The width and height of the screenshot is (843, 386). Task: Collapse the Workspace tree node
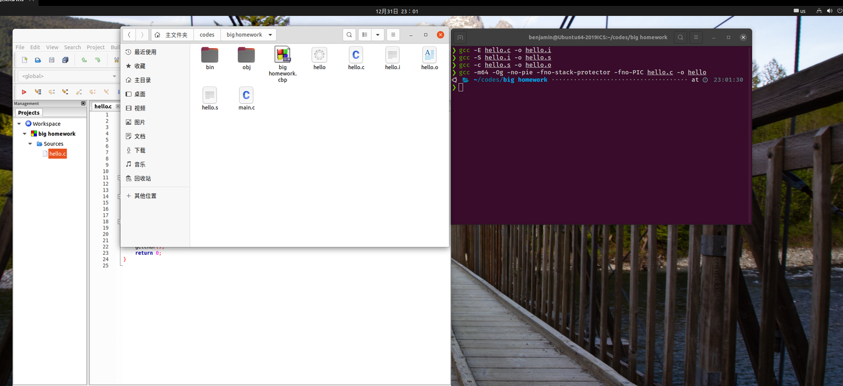(19, 124)
